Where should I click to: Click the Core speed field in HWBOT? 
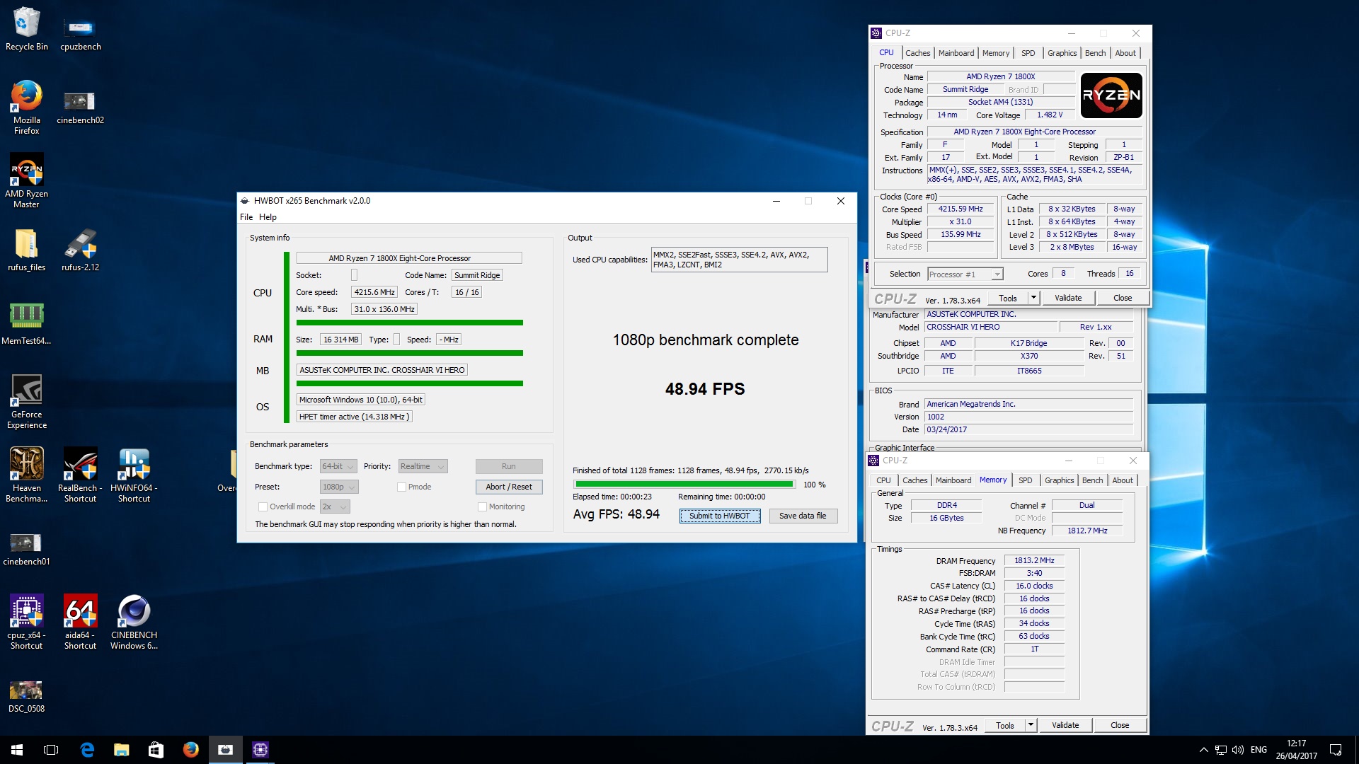coord(374,292)
